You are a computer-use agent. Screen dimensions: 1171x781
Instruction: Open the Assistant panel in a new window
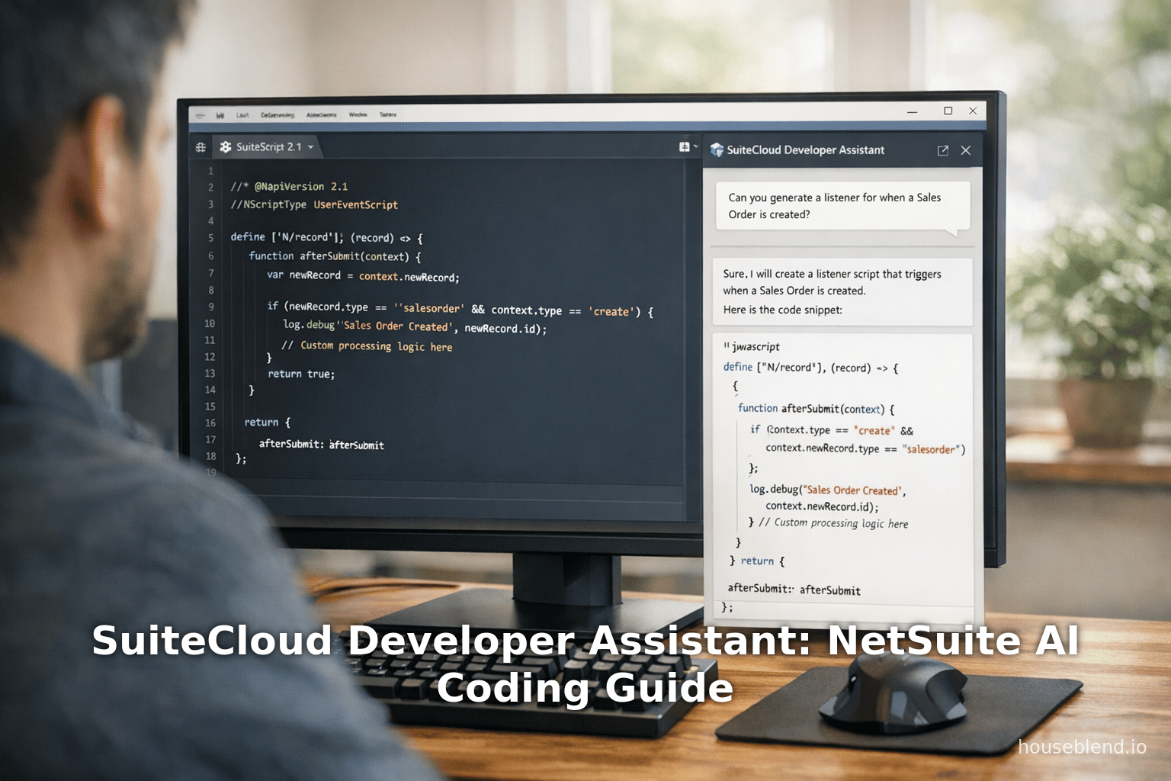pyautogui.click(x=944, y=150)
